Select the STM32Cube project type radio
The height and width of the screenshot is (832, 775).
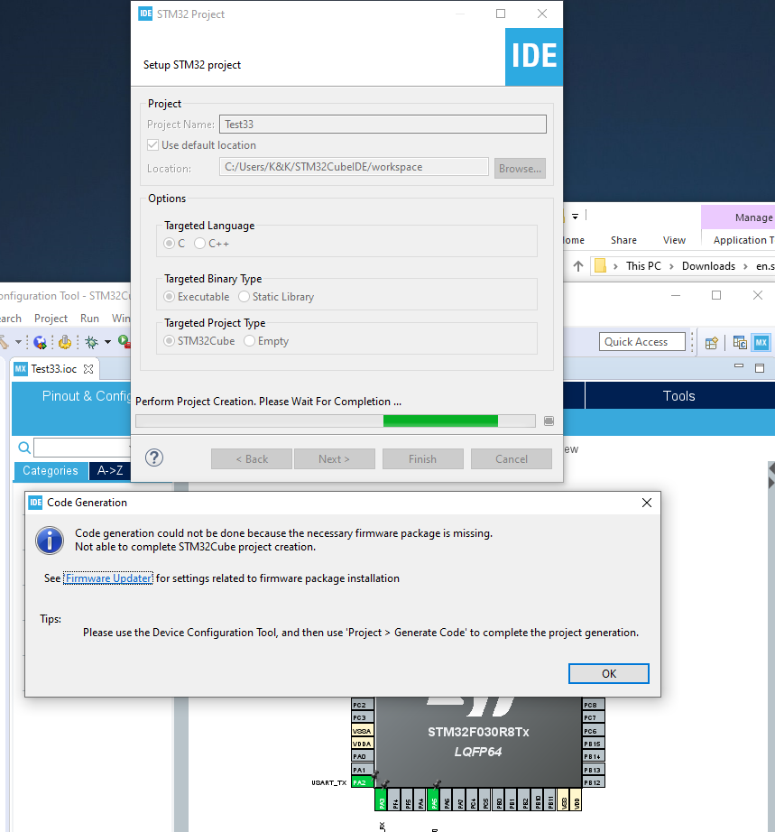point(170,341)
